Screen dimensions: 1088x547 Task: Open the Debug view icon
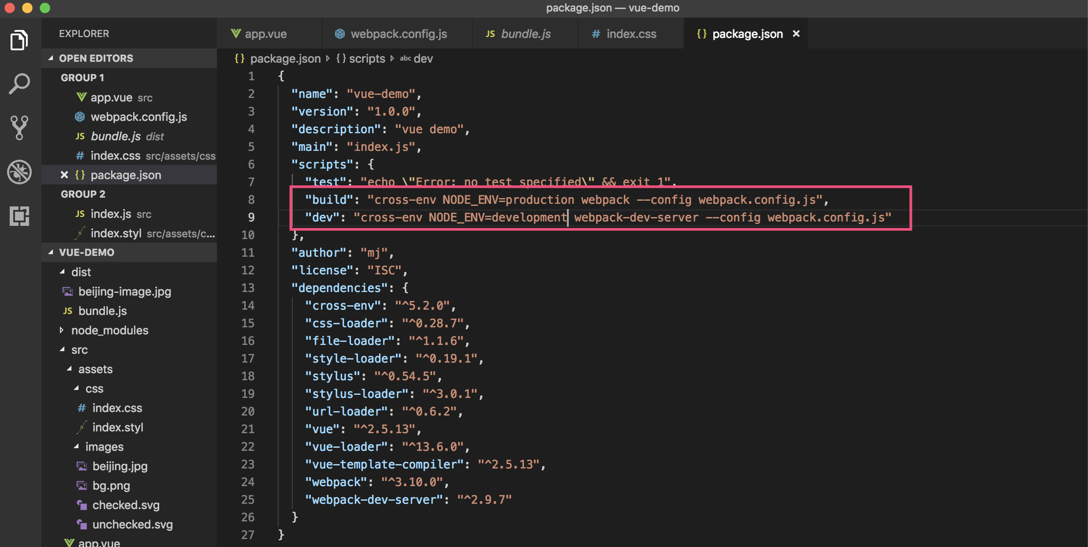pyautogui.click(x=19, y=172)
